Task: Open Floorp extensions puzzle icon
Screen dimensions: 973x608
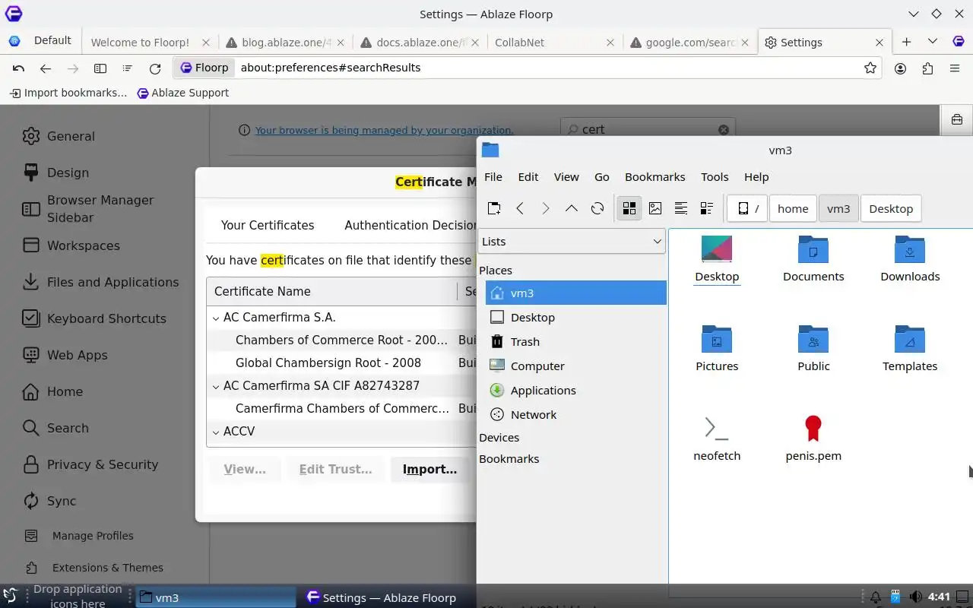Action: (927, 68)
